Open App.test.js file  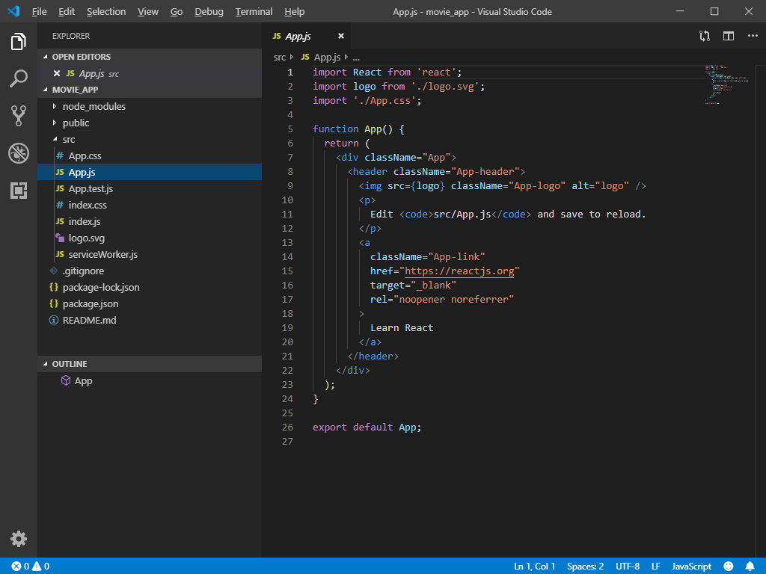click(150, 188)
